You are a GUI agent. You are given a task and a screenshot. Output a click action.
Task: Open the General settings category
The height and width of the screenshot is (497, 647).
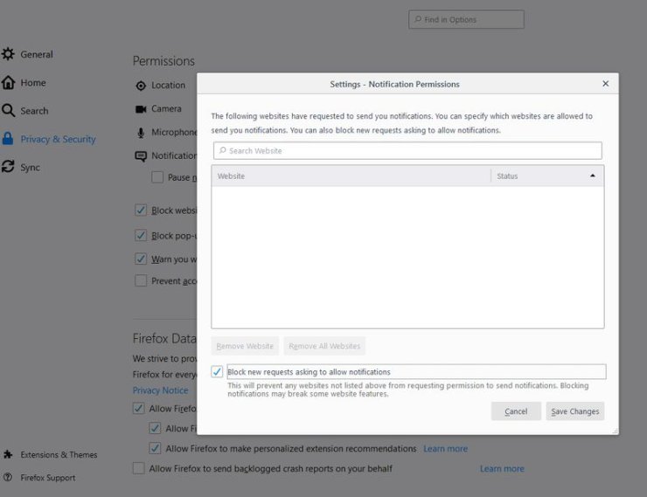(x=37, y=54)
